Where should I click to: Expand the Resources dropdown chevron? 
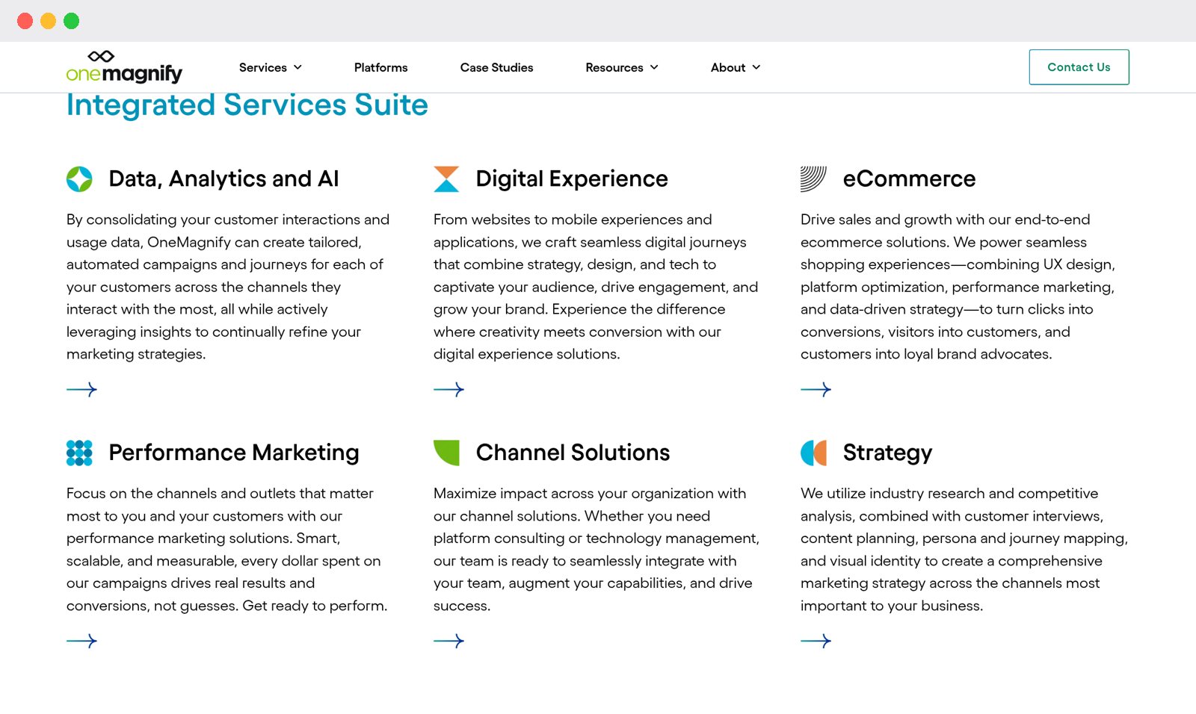tap(654, 67)
